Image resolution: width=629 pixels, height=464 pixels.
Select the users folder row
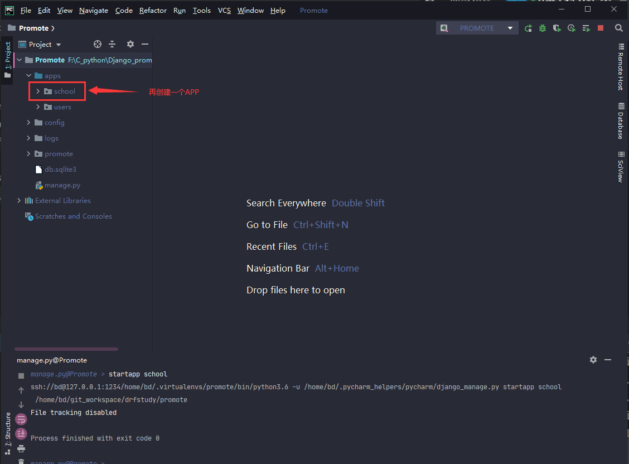[62, 107]
